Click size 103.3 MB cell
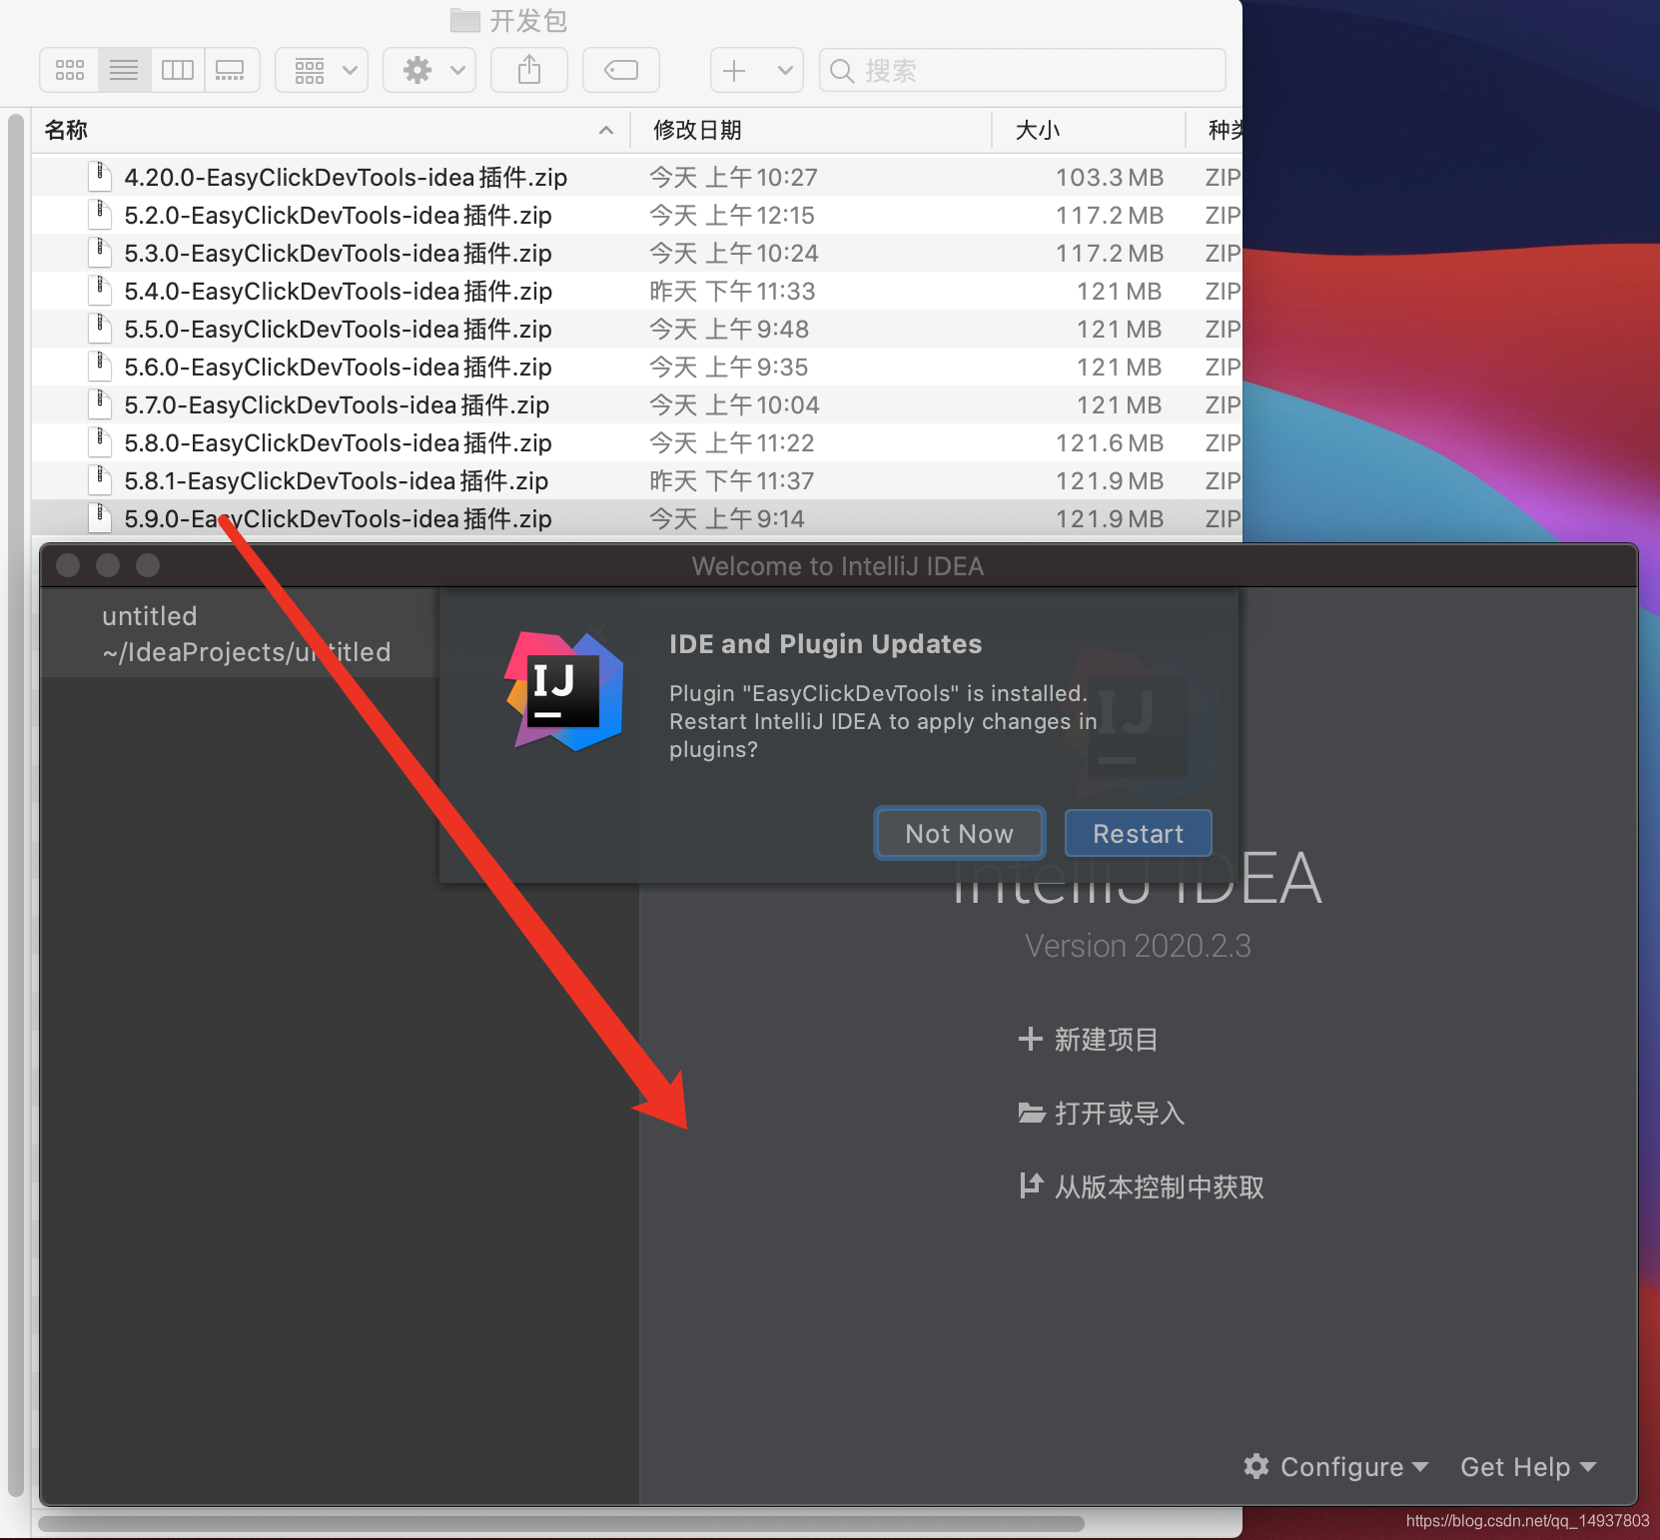Image resolution: width=1660 pixels, height=1540 pixels. coord(1110,177)
